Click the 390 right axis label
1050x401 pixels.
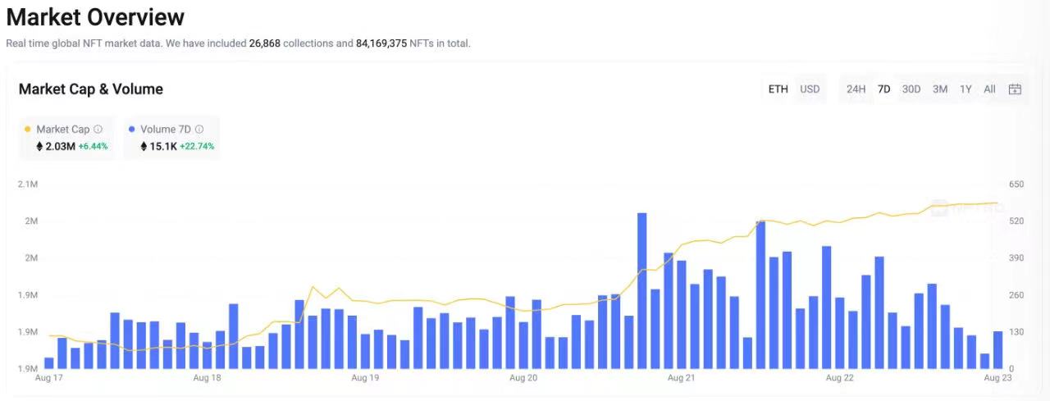point(1016,258)
